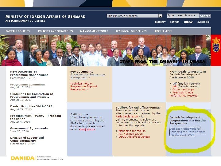Click the Key documents heading
The image size is (221, 166).
[82, 72]
